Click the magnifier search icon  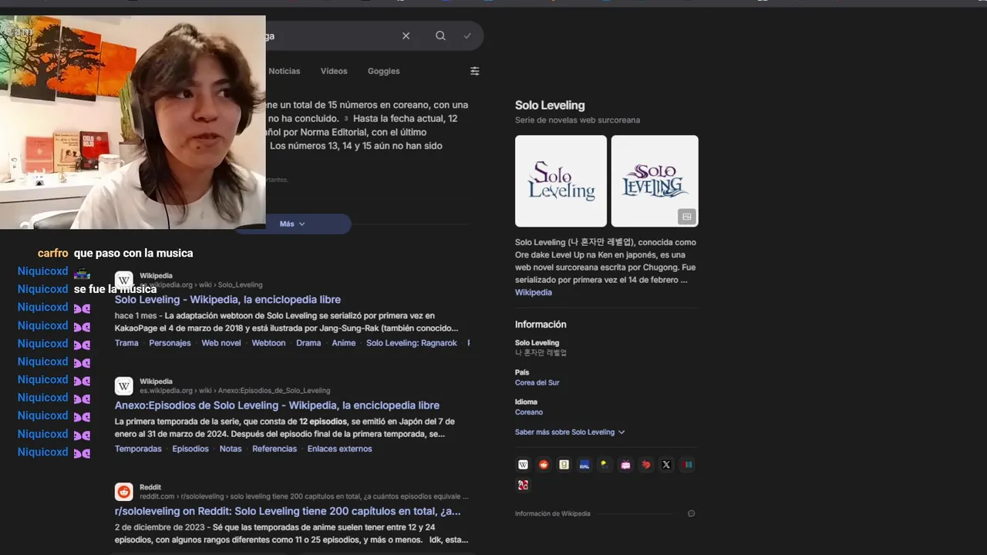tap(440, 35)
